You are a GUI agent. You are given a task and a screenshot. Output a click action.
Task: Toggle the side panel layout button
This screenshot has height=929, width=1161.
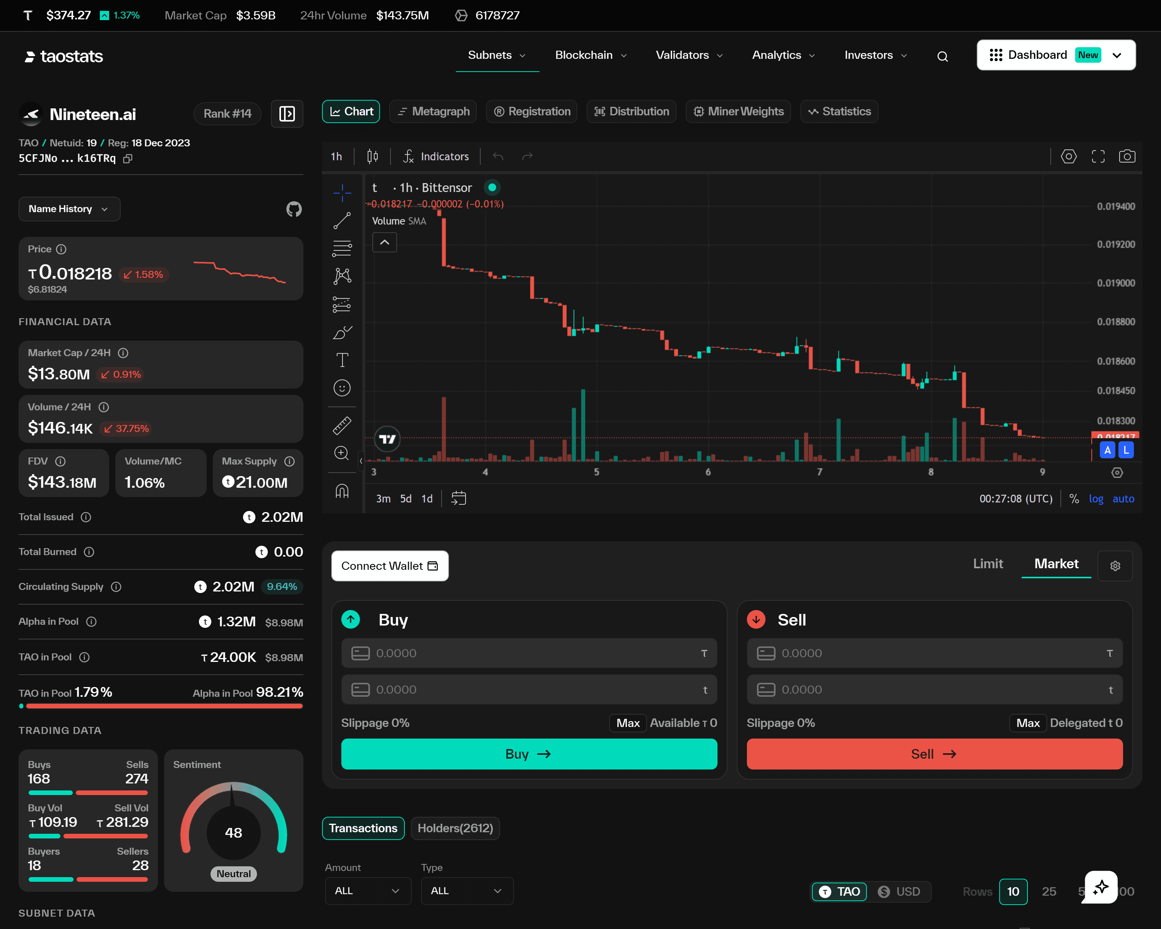tap(287, 114)
